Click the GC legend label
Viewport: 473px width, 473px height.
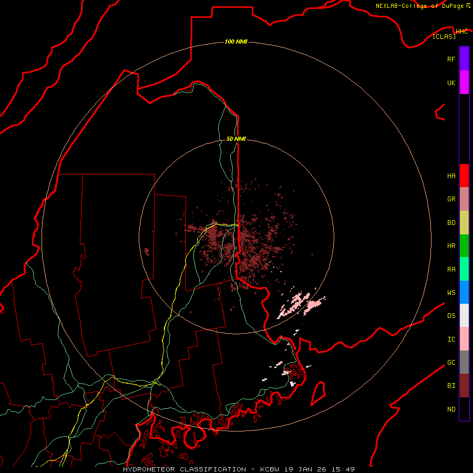[451, 362]
